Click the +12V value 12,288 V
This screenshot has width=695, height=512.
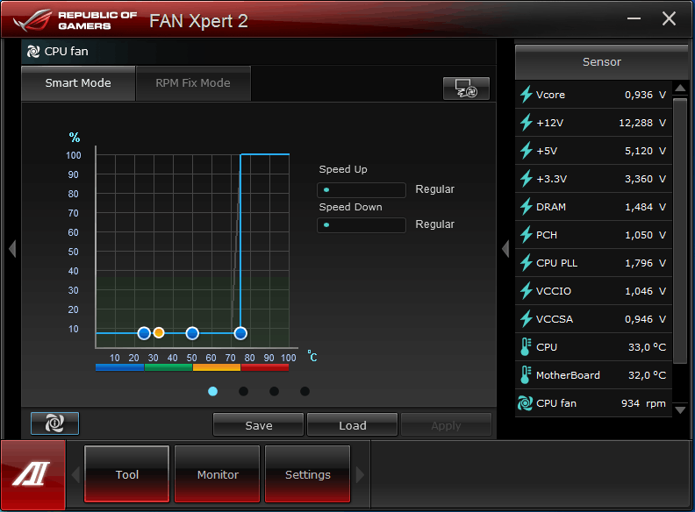point(642,123)
